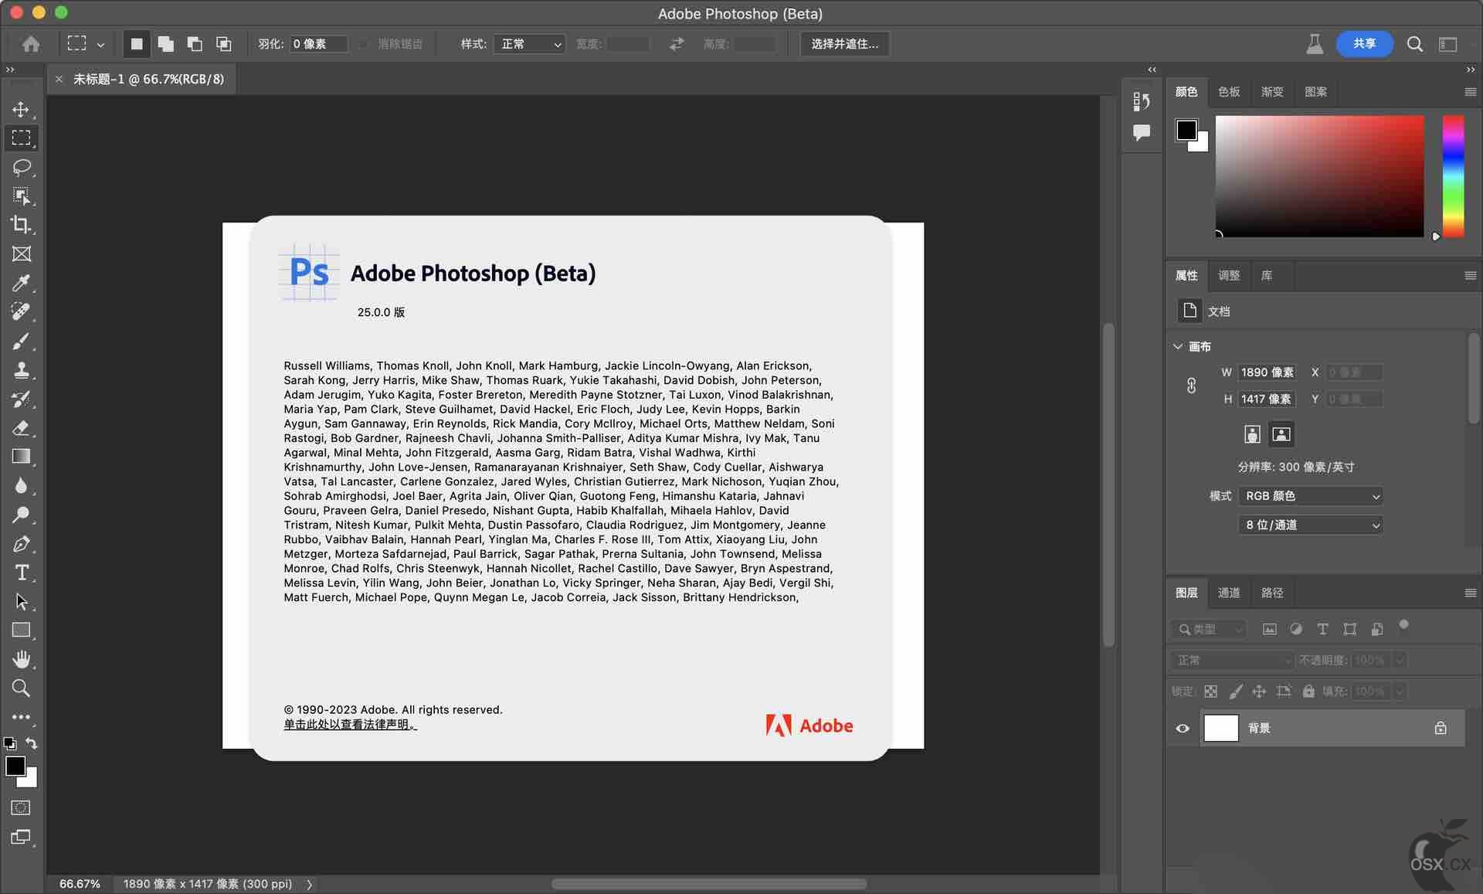Select the Eraser tool

point(21,428)
